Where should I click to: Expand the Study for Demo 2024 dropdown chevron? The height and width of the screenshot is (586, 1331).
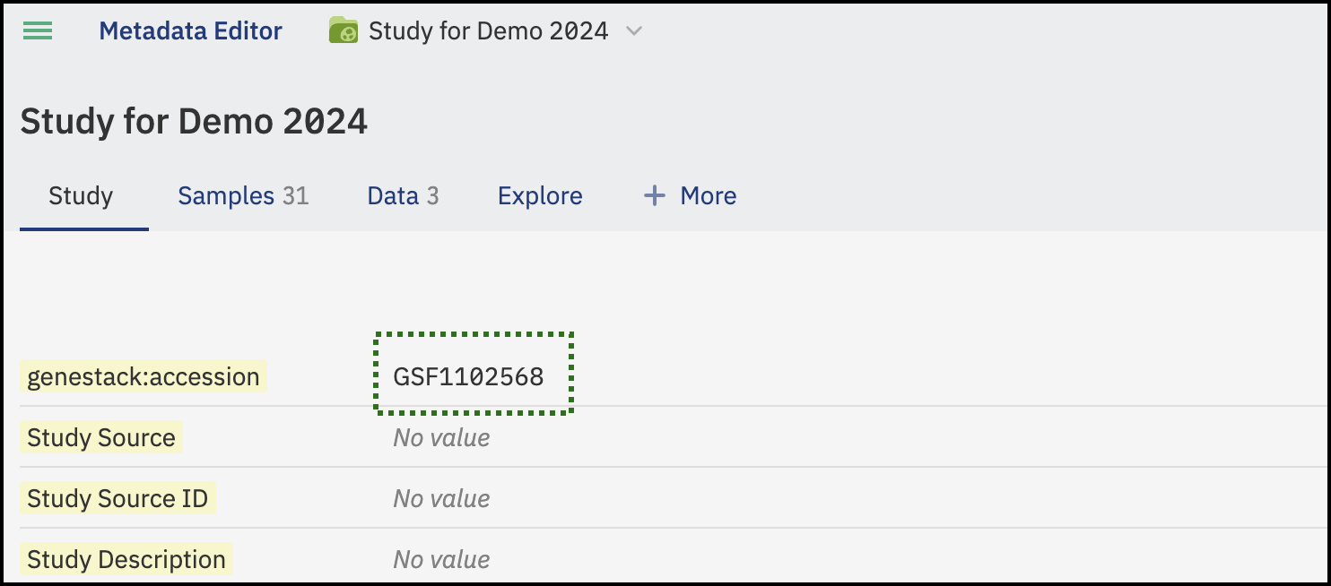pos(634,31)
